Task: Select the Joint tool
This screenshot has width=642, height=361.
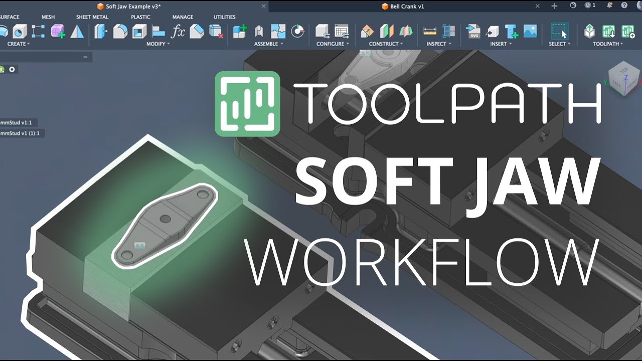Action: coord(259,32)
